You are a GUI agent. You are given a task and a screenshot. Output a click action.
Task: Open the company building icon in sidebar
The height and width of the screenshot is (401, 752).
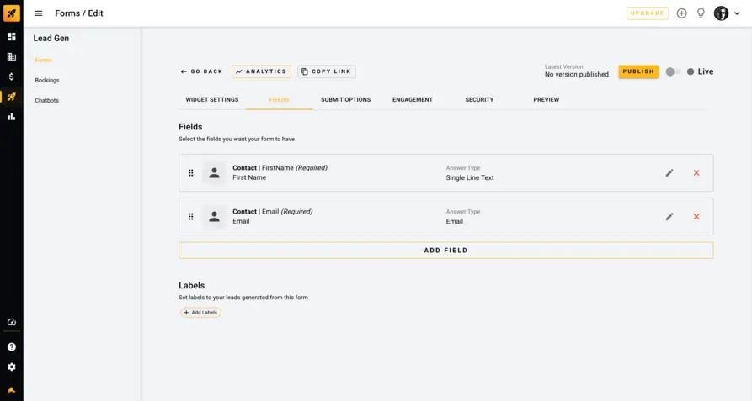pos(12,57)
